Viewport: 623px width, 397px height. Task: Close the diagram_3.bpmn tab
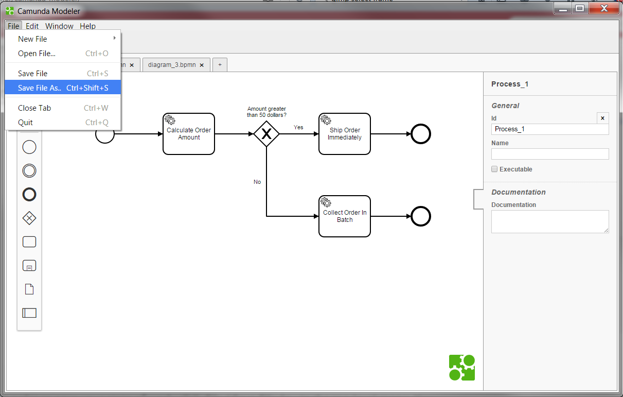click(202, 65)
